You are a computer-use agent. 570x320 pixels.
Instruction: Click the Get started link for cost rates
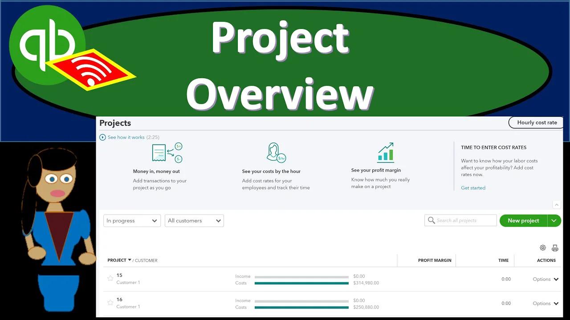point(473,188)
